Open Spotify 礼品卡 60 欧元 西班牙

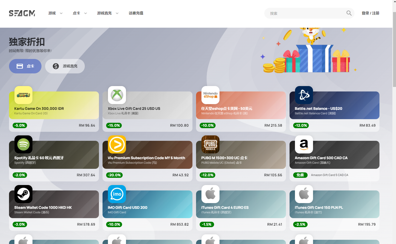[54, 161]
